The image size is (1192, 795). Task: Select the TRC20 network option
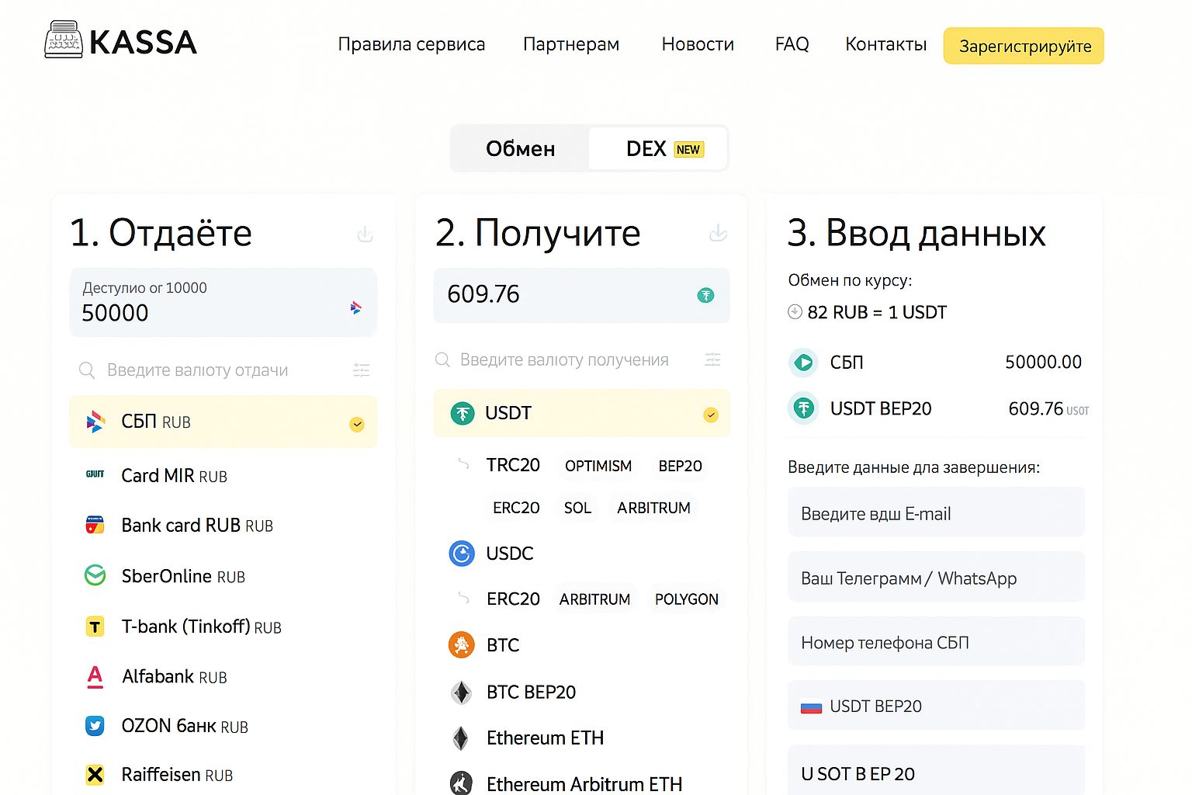pyautogui.click(x=512, y=465)
